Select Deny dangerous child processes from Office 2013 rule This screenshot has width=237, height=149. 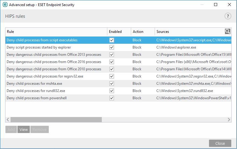pyautogui.click(x=54, y=55)
